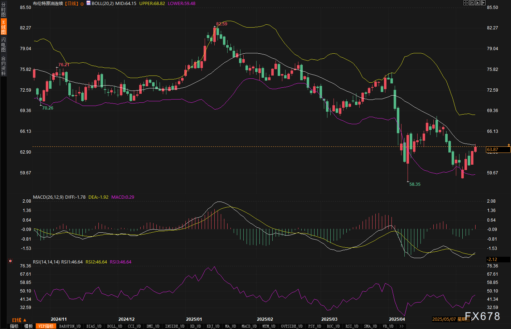Select the K线图 sidebar mode
The width and height of the screenshot is (511, 329).
click(x=3, y=27)
